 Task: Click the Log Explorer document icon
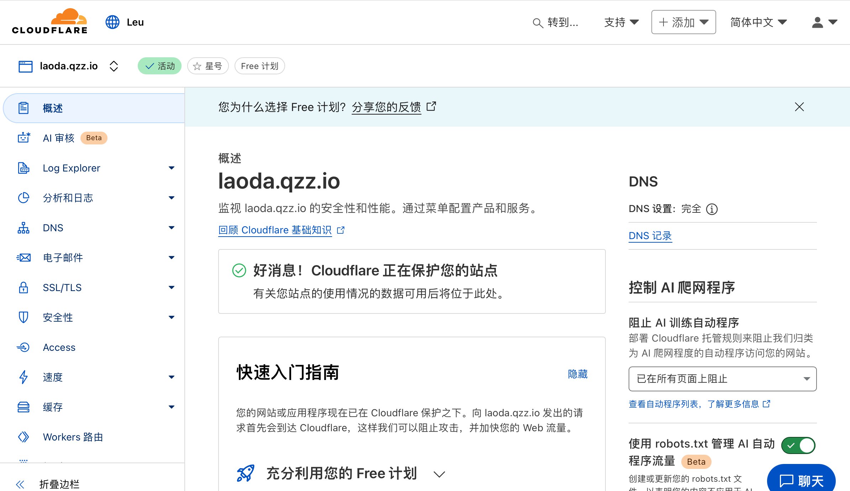pos(23,168)
